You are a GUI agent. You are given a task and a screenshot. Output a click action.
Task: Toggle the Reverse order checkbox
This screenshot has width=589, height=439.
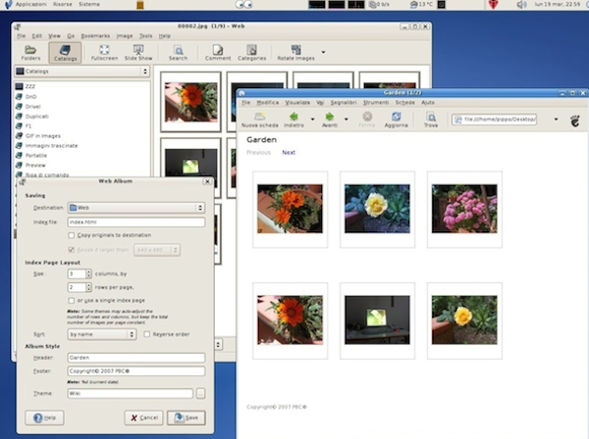click(x=146, y=334)
